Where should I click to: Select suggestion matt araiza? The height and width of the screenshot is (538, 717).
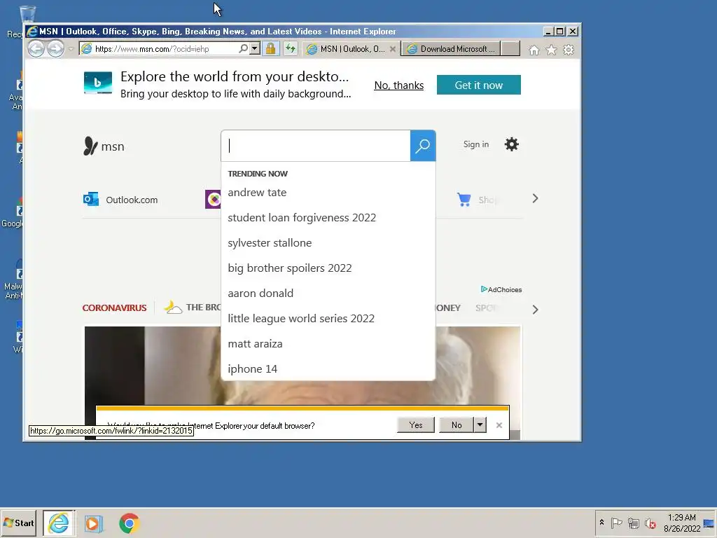(x=328, y=343)
